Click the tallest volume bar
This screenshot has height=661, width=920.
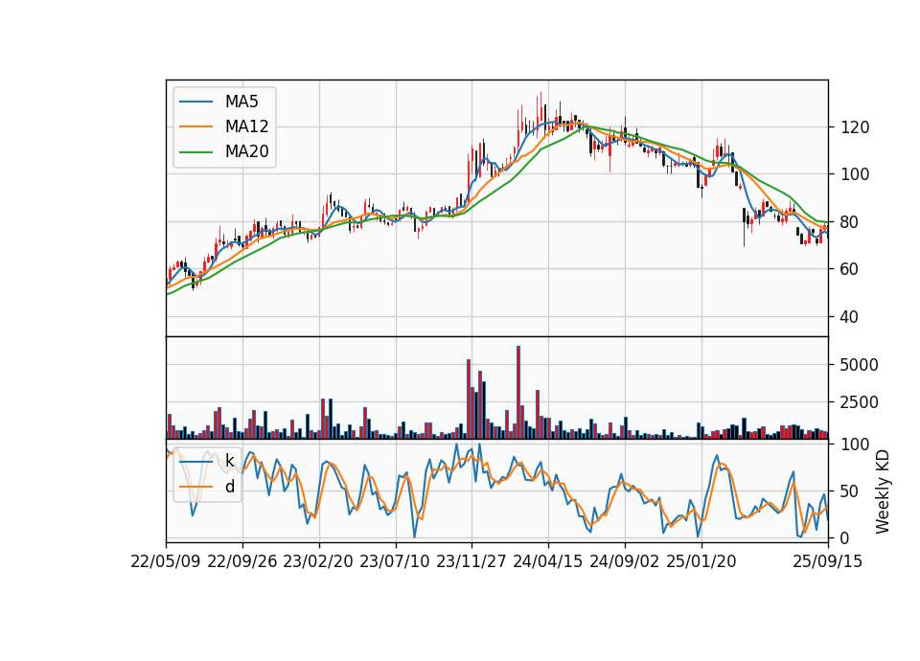[518, 393]
